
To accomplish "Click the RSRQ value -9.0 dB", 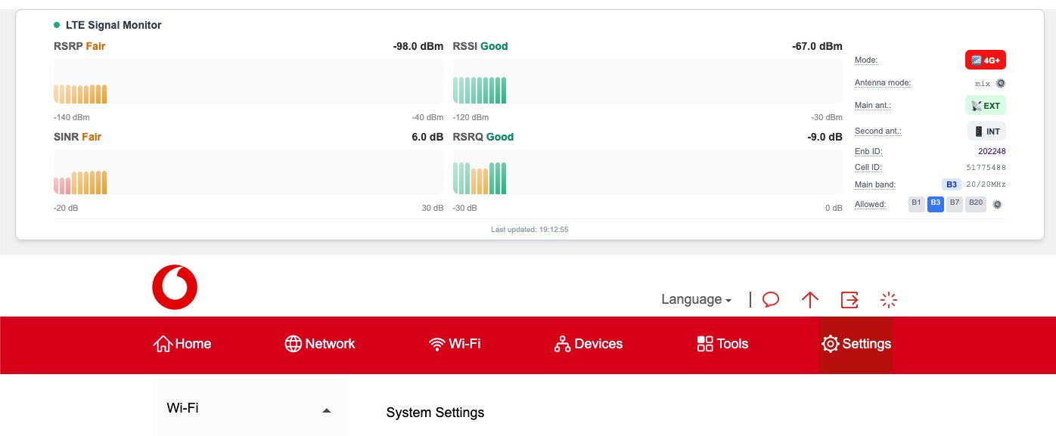I will coord(825,137).
